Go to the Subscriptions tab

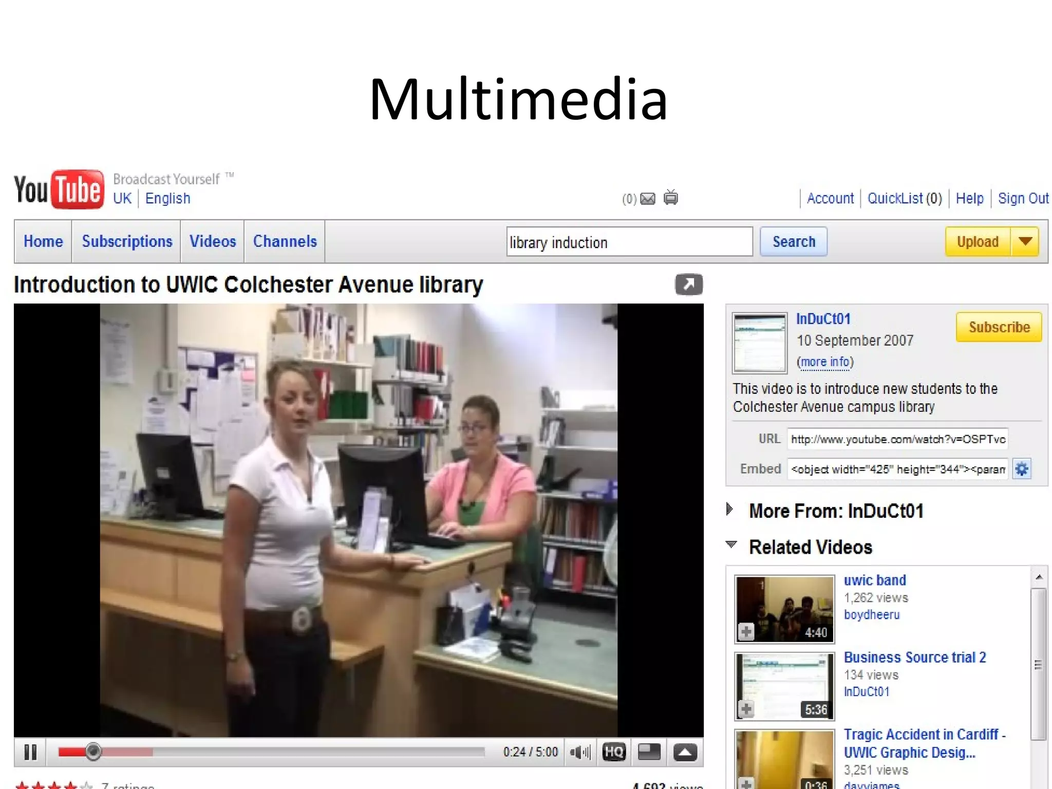[x=127, y=241]
